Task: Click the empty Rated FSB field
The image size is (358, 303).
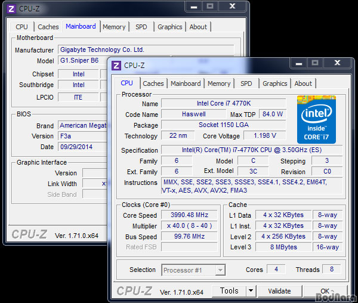Action: (x=189, y=247)
